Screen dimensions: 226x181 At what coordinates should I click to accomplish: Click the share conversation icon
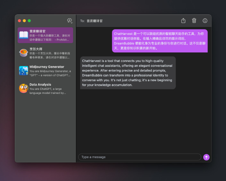coord(183,21)
